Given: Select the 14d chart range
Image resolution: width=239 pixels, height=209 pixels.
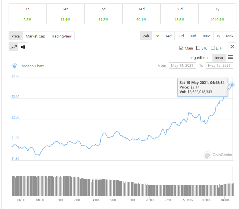Looking at the screenshot, I should 168,36.
